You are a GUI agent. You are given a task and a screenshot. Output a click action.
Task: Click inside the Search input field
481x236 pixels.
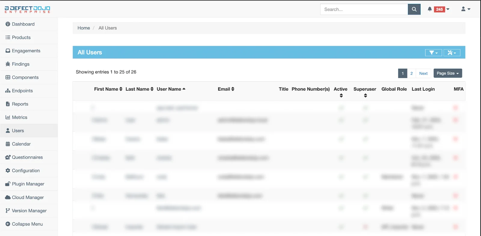tap(364, 9)
